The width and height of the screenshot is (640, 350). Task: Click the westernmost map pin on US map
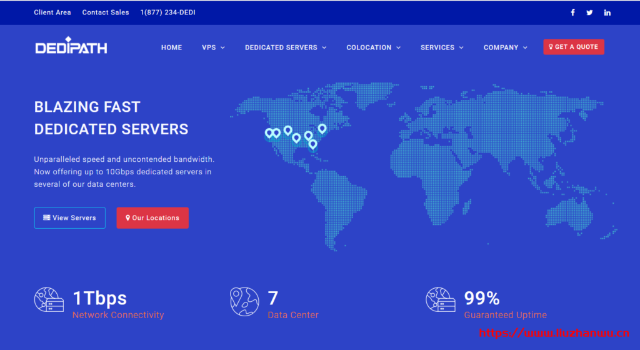pyautogui.click(x=269, y=132)
